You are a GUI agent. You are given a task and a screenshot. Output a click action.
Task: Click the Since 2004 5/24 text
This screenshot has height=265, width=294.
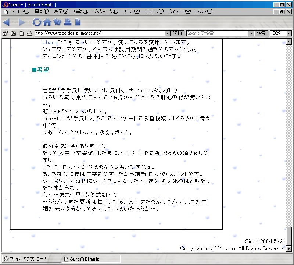265,241
